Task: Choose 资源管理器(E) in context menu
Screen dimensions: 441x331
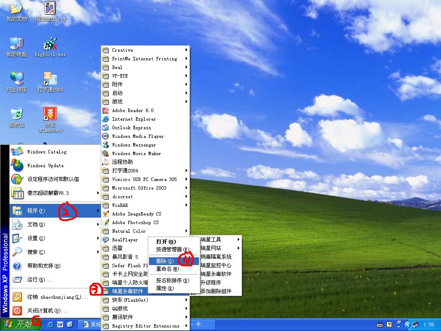Action: tap(173, 250)
